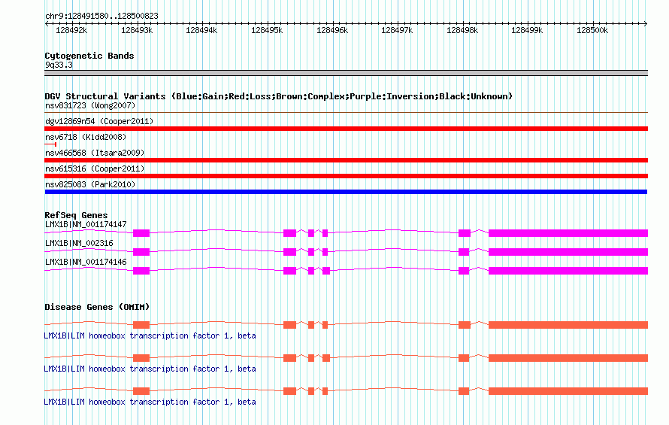This screenshot has width=669, height=425.
Task: Select the RefSeq Genes track title
Action: tap(76, 215)
